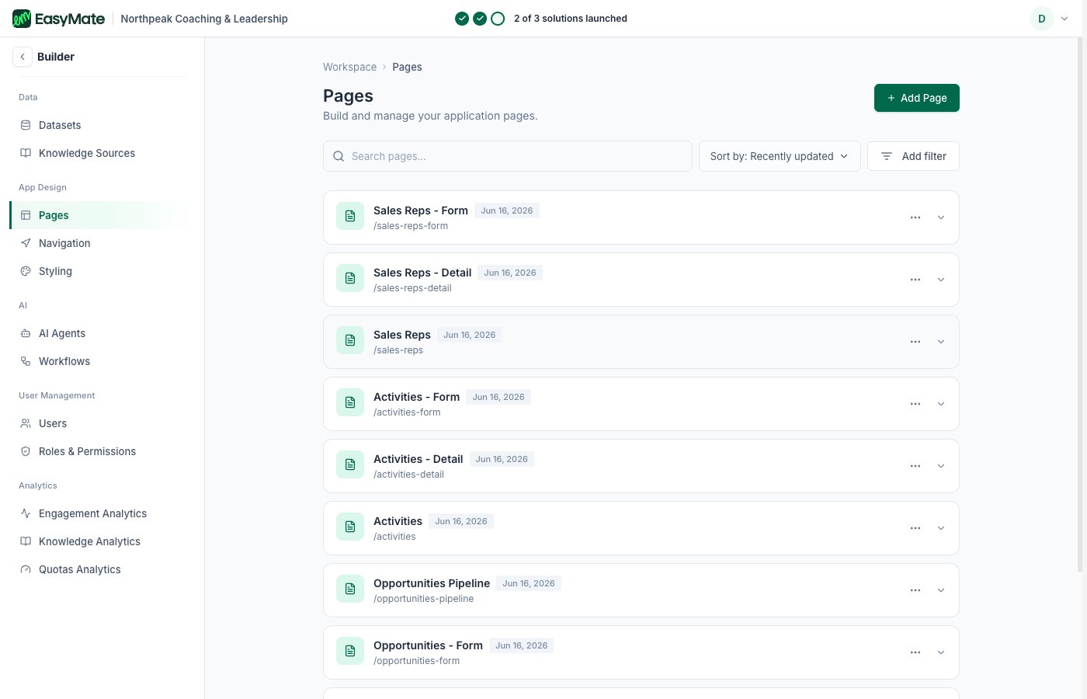Select the Pages sidebar item
Screen dimensions: 1087x699
click(98, 215)
